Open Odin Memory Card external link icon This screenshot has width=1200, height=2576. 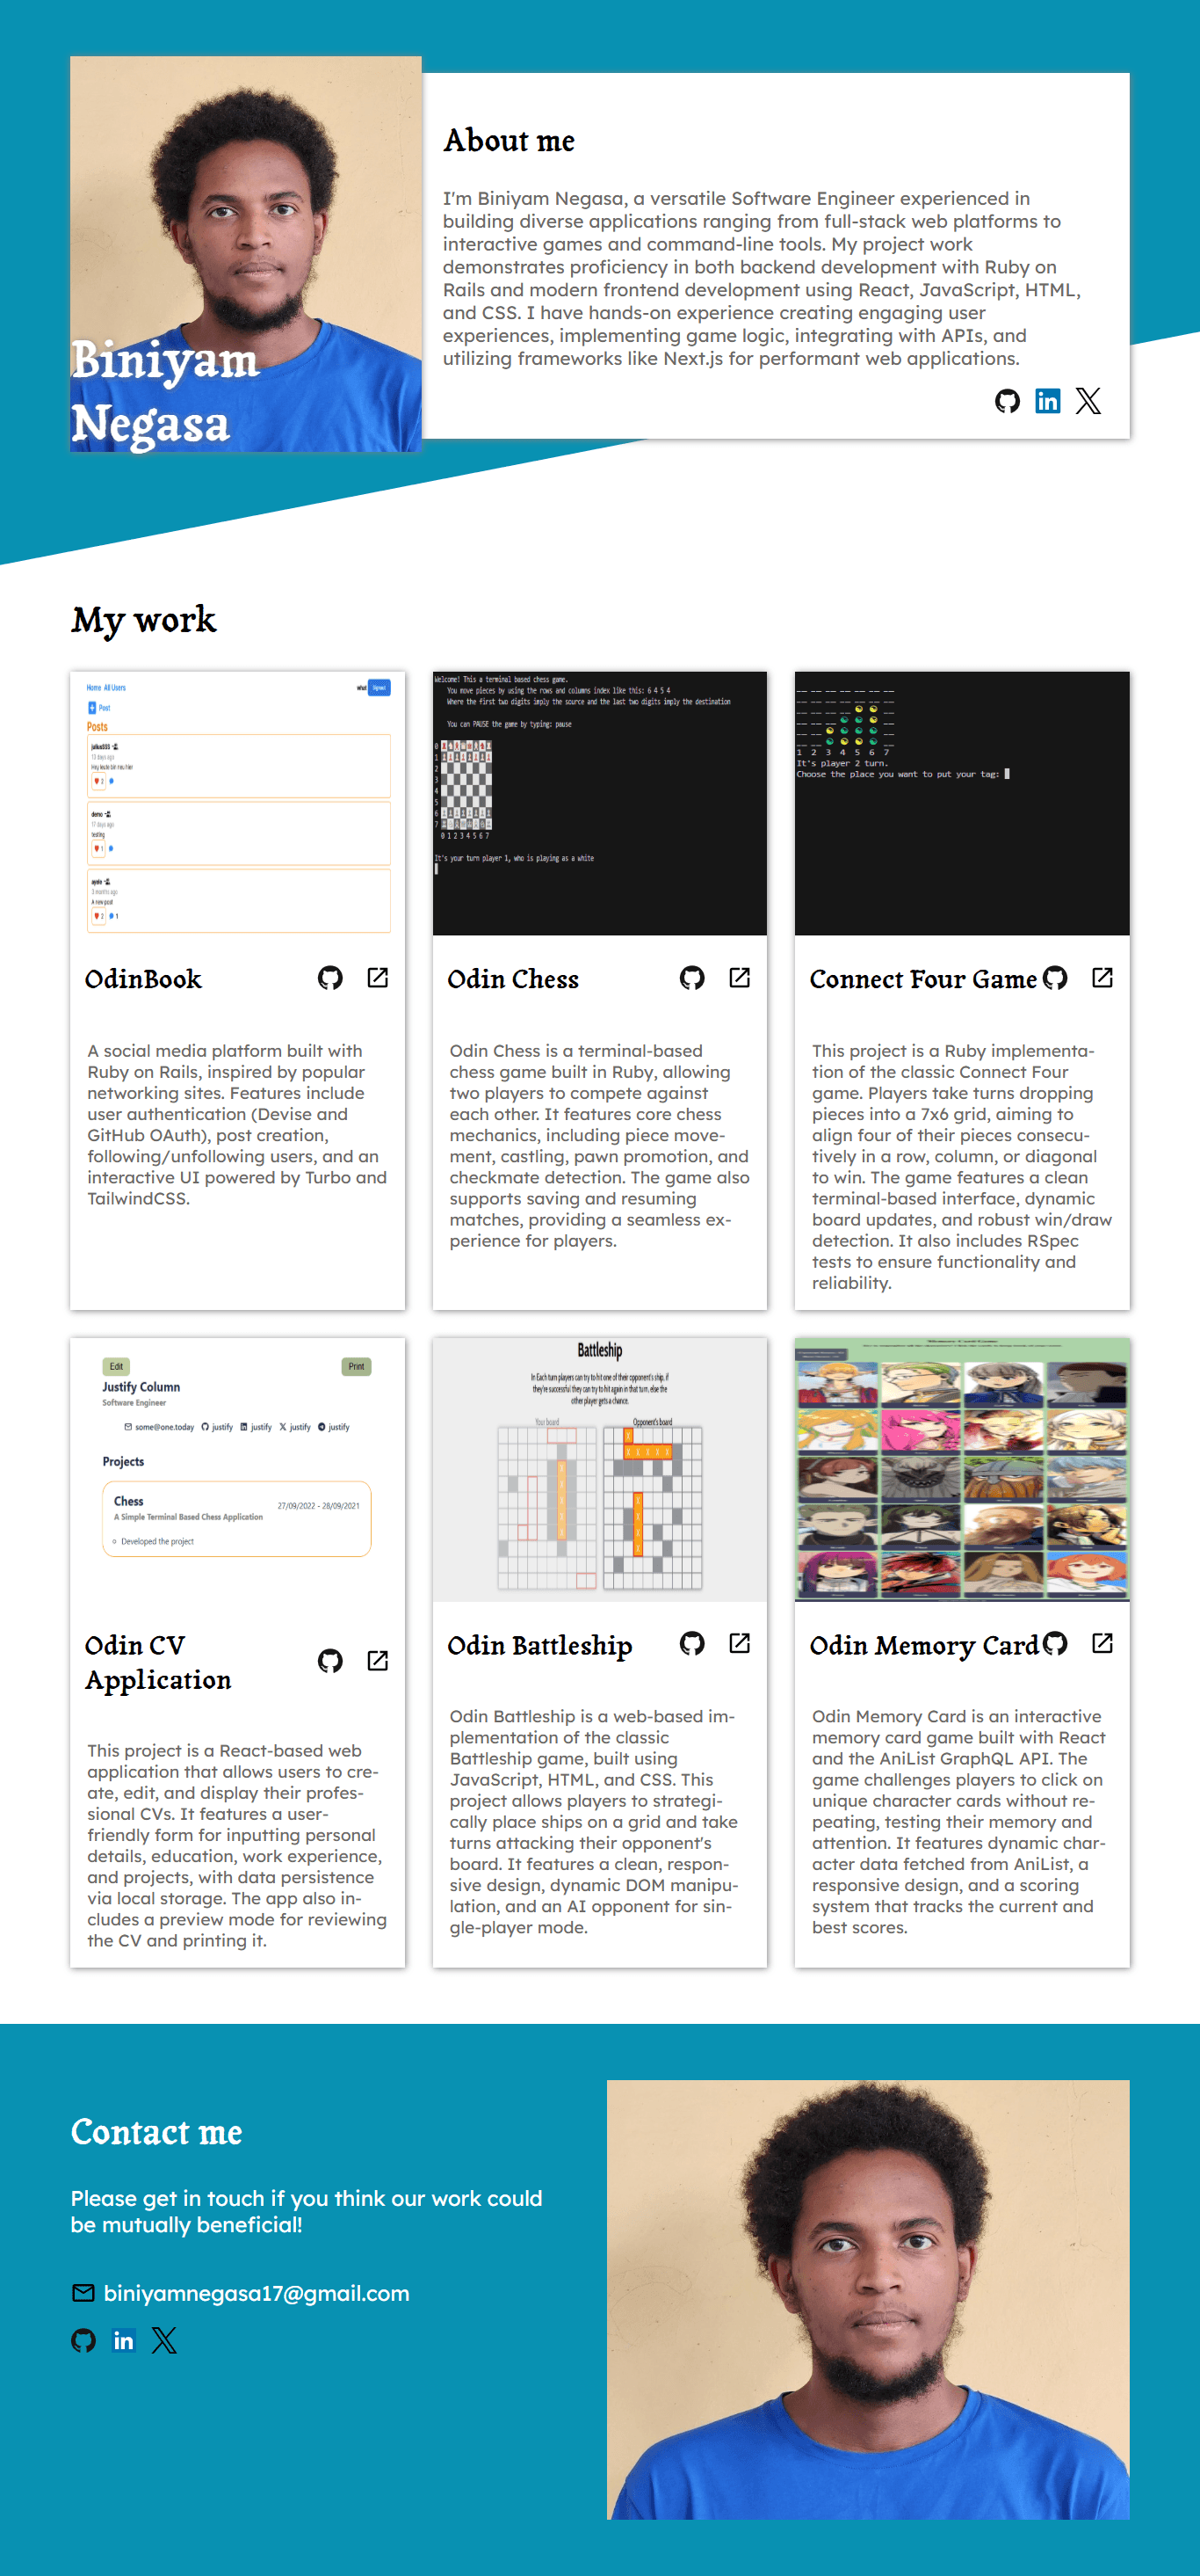pyautogui.click(x=1102, y=1643)
